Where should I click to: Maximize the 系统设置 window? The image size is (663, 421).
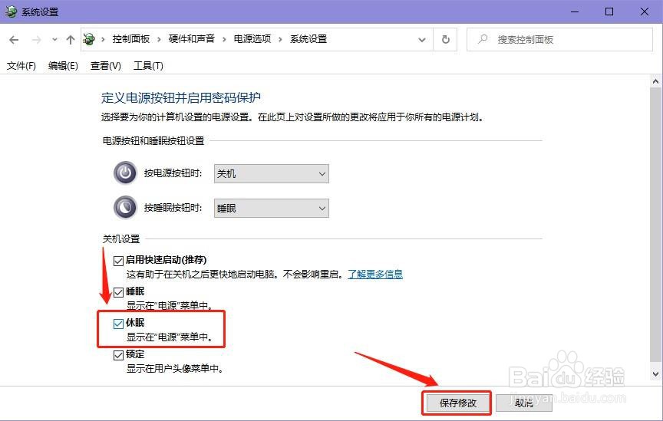pyautogui.click(x=609, y=12)
